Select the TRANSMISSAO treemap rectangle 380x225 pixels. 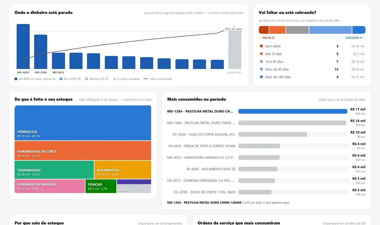click(x=54, y=170)
